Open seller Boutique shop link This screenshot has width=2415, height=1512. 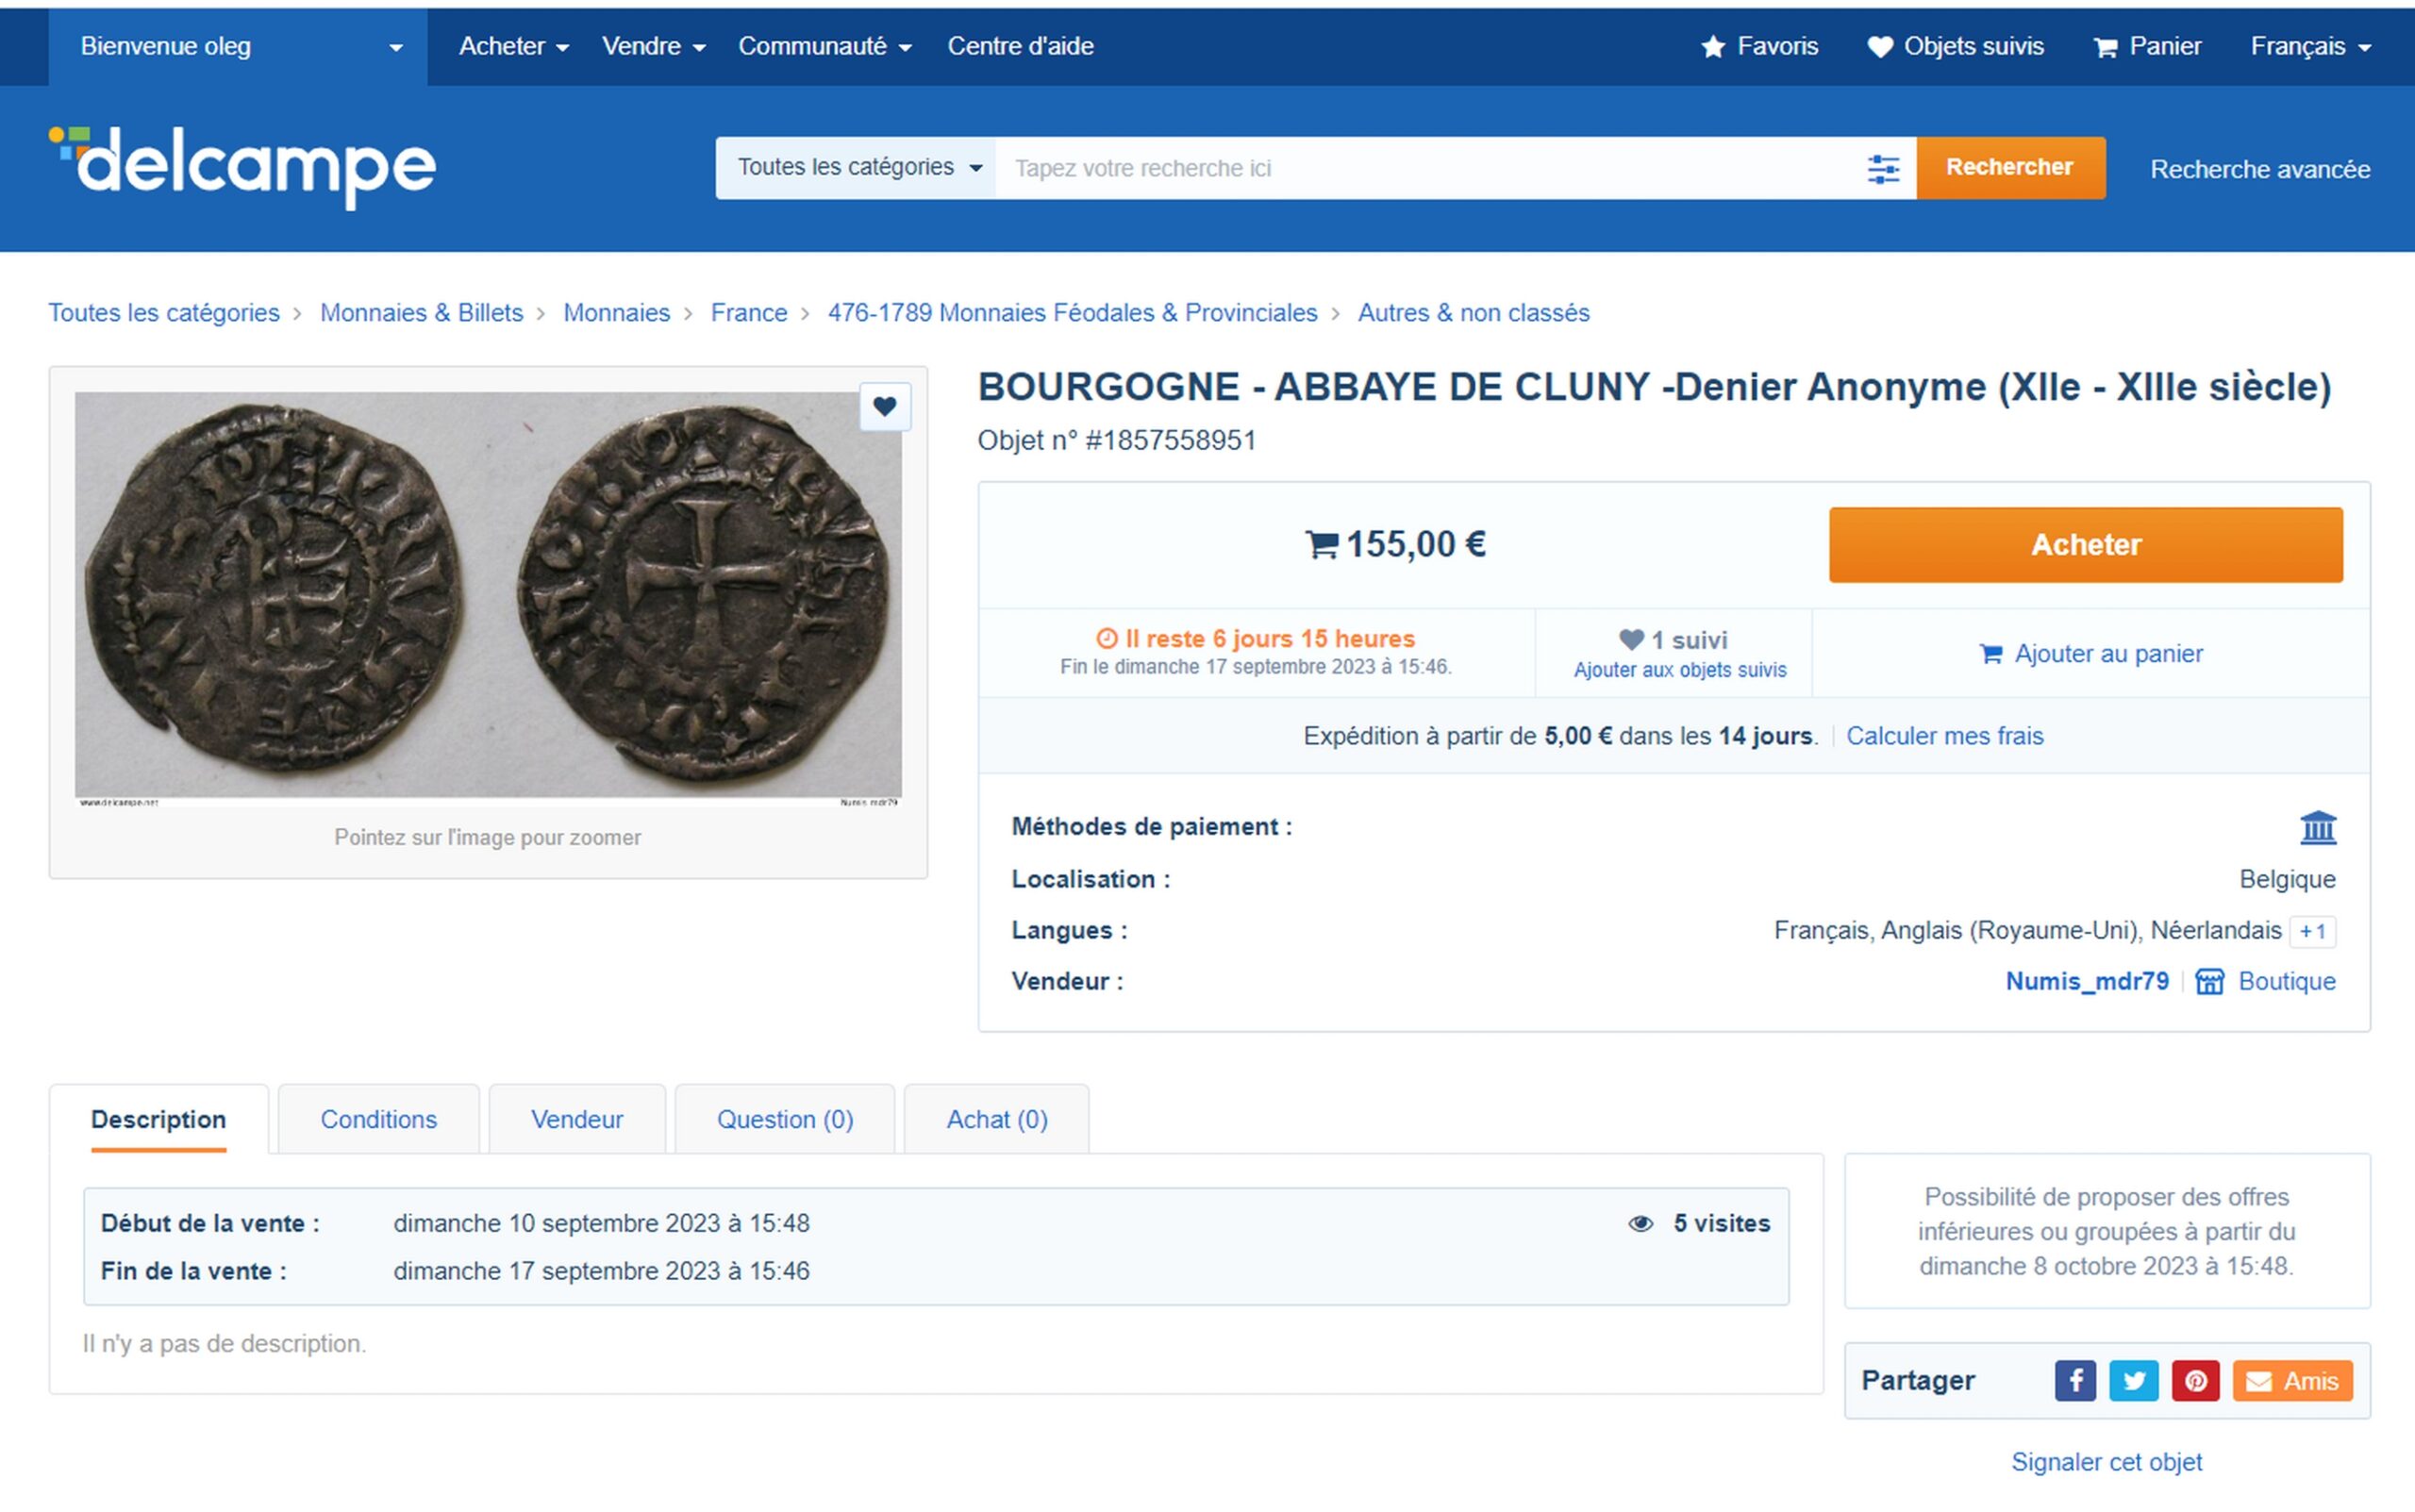pos(2265,981)
